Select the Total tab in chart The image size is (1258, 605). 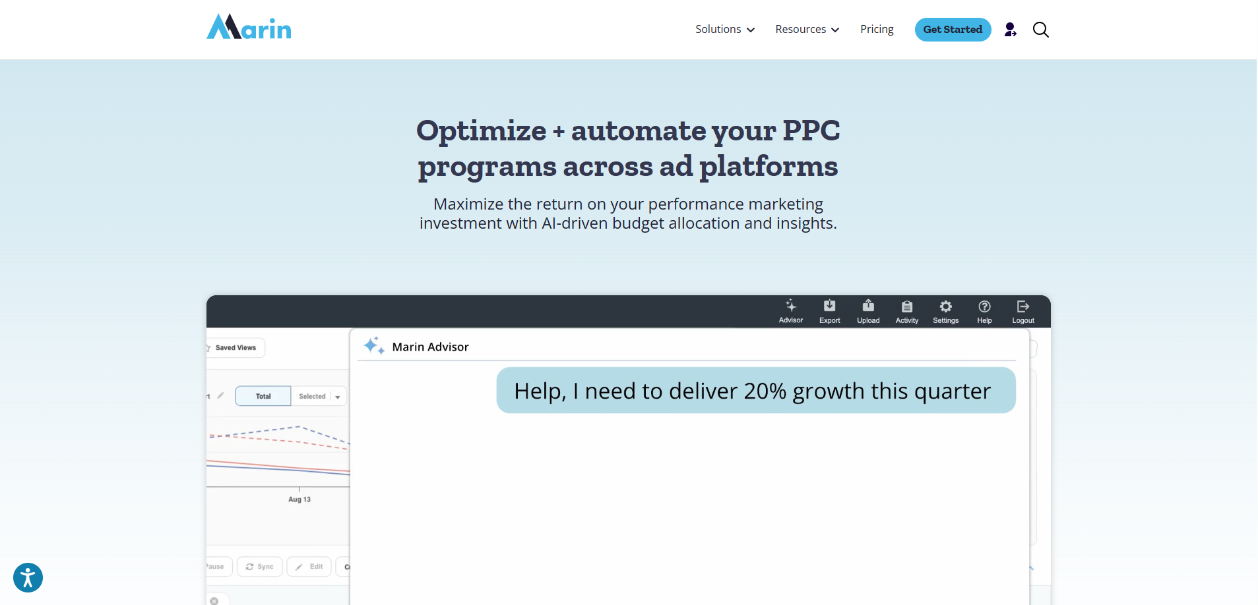(263, 396)
